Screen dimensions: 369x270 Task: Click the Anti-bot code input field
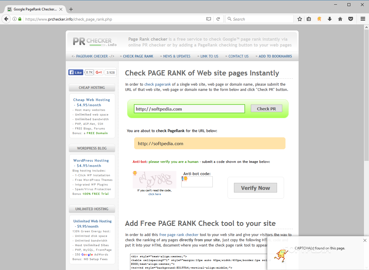coord(197,181)
